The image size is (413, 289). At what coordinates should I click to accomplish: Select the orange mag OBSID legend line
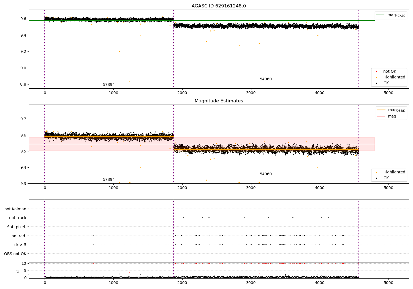tap(381, 110)
